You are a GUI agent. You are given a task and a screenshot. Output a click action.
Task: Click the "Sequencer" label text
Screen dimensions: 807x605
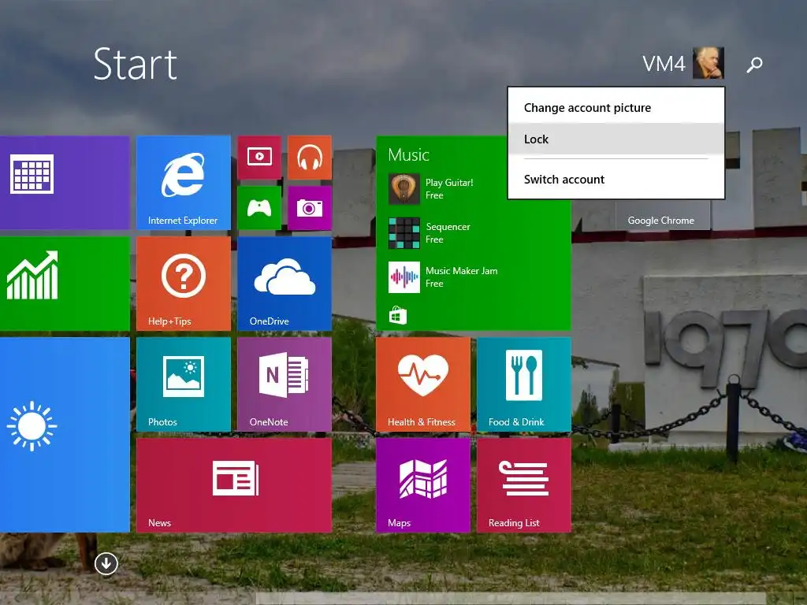click(x=448, y=227)
